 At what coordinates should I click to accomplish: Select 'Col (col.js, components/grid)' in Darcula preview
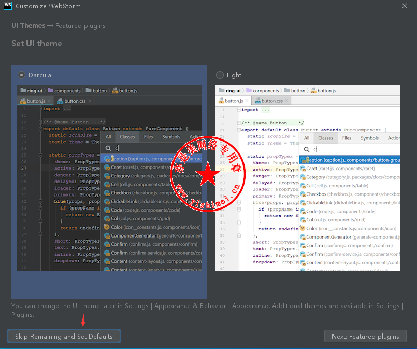pyautogui.click(x=152, y=218)
